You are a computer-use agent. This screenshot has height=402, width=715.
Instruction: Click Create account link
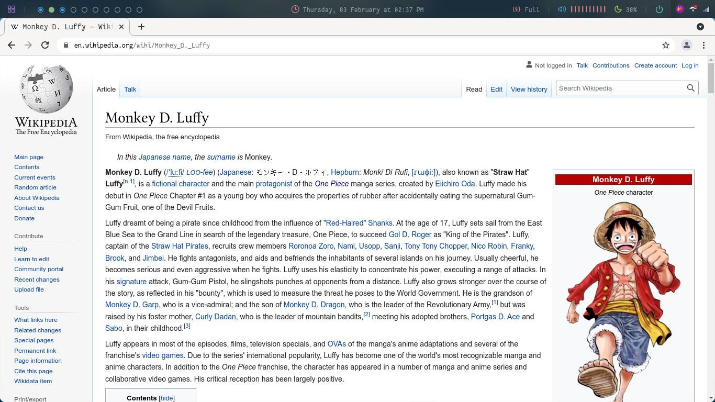(x=655, y=65)
